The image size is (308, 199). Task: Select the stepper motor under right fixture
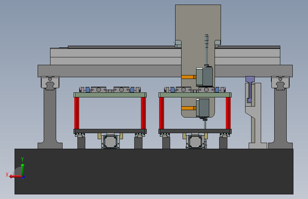tap(195, 142)
